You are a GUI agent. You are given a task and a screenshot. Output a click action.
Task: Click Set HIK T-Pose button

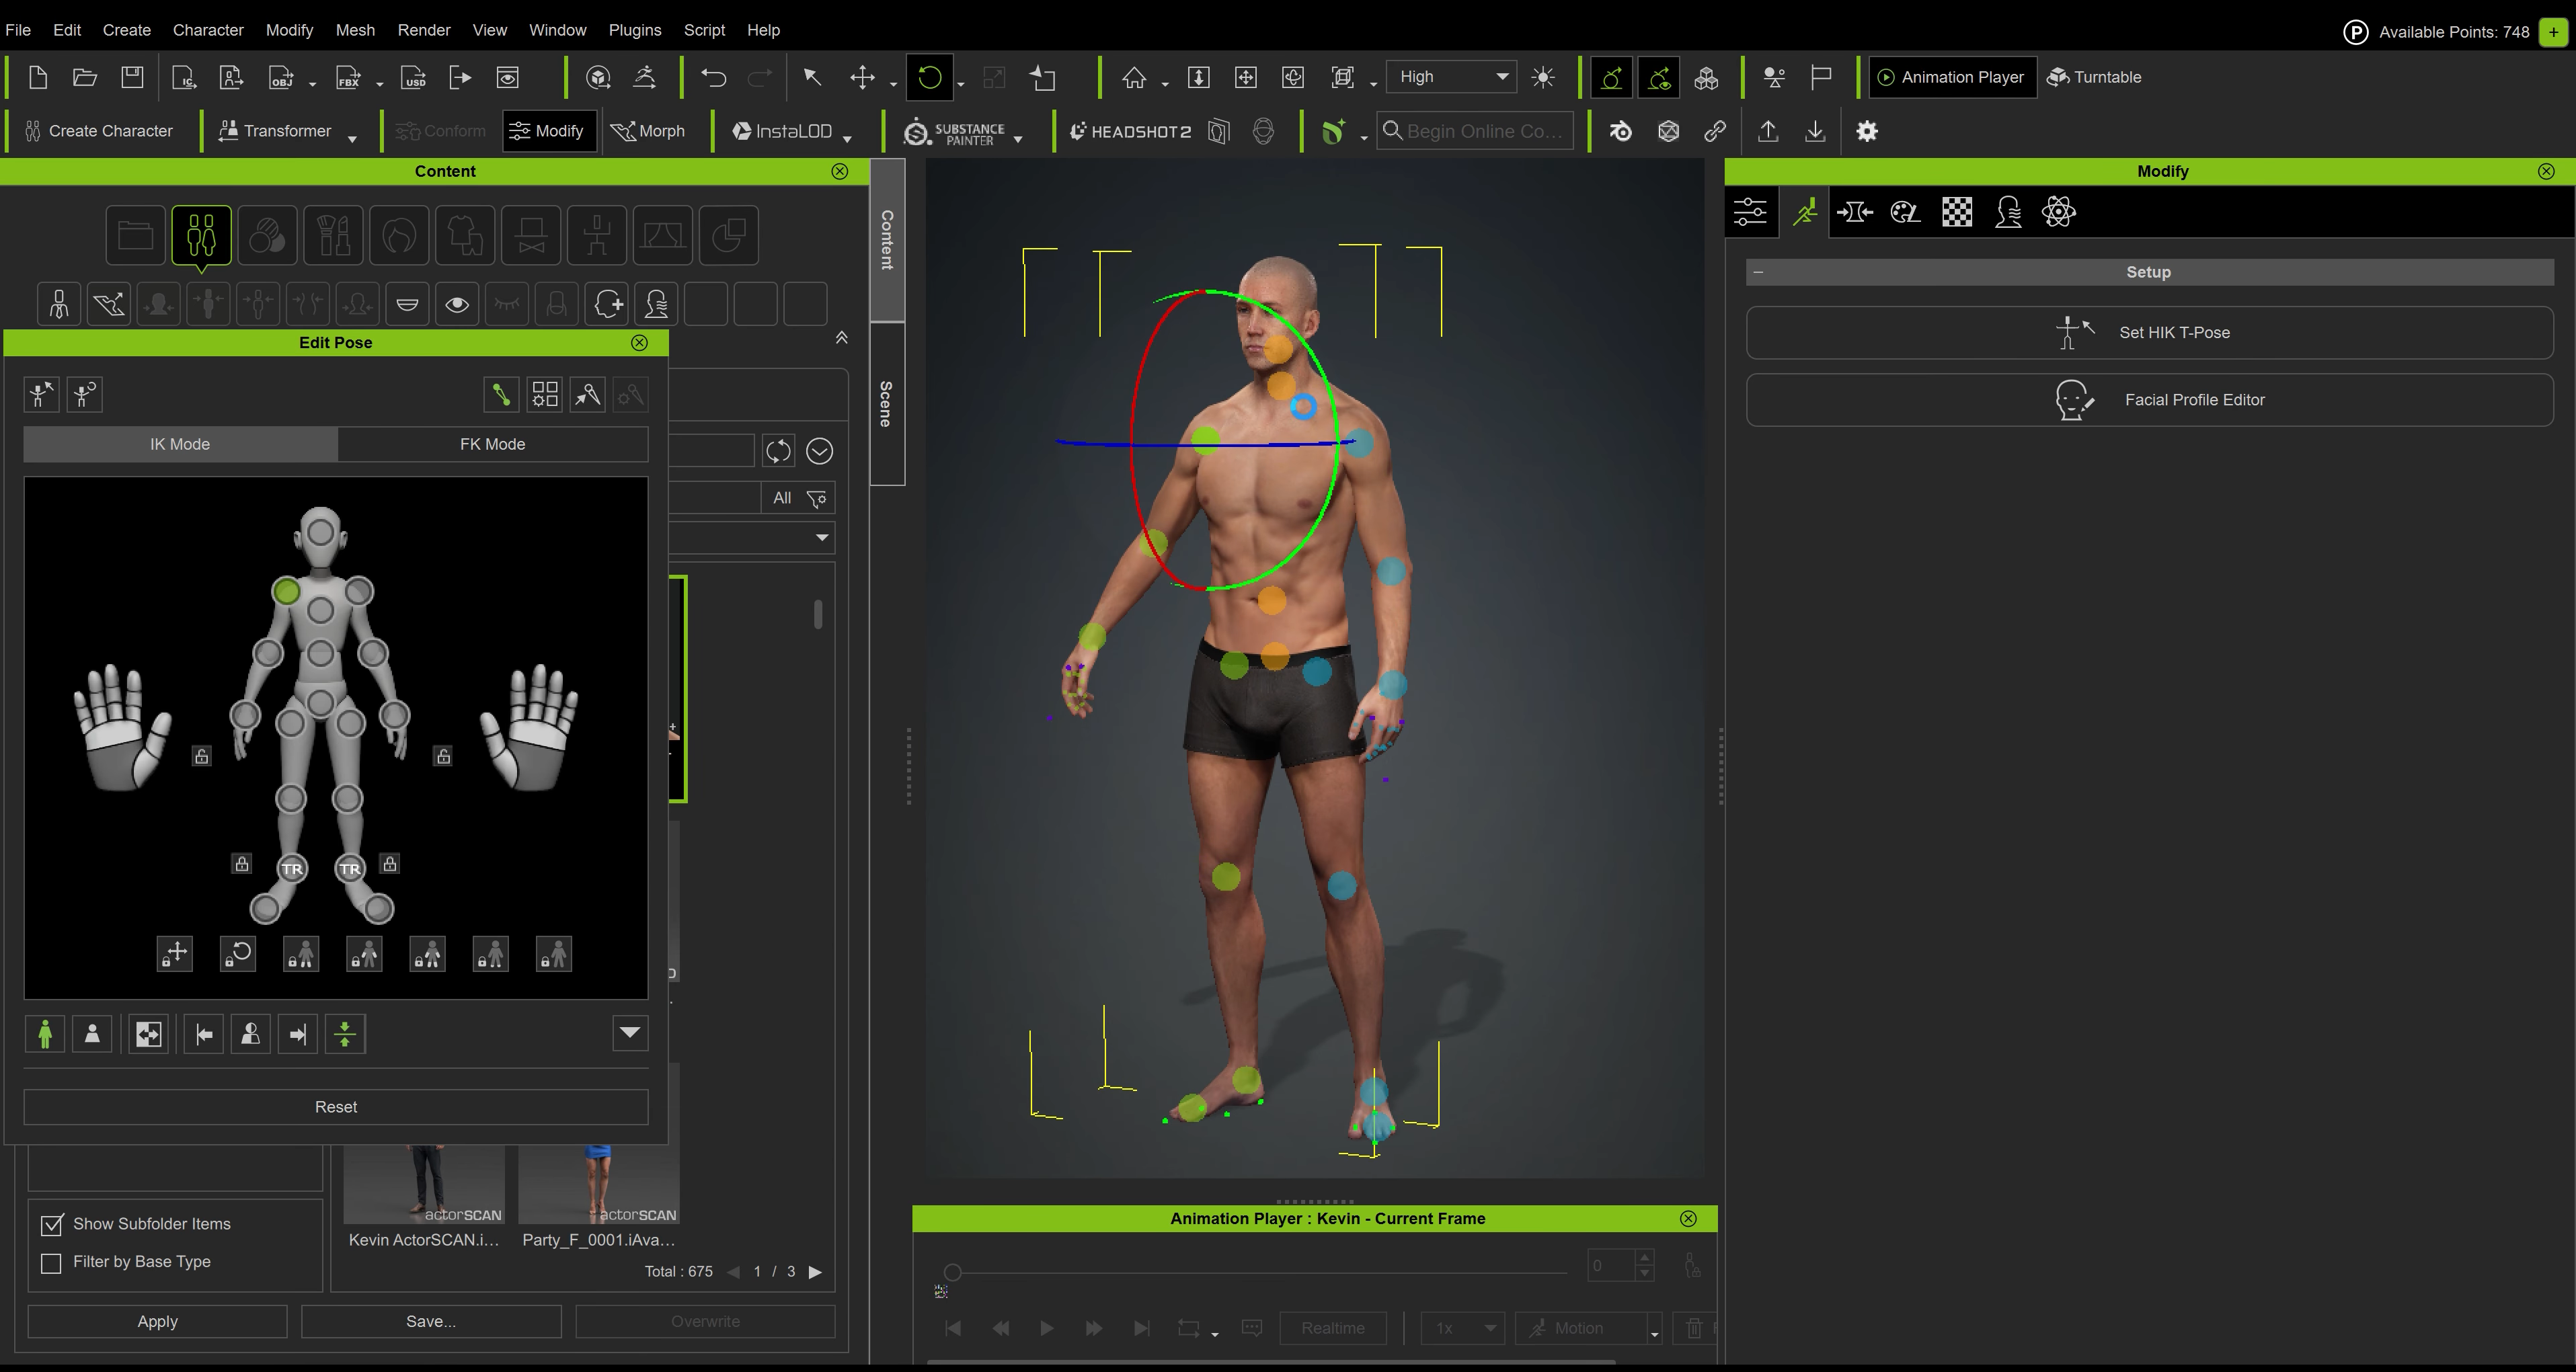pos(2149,333)
